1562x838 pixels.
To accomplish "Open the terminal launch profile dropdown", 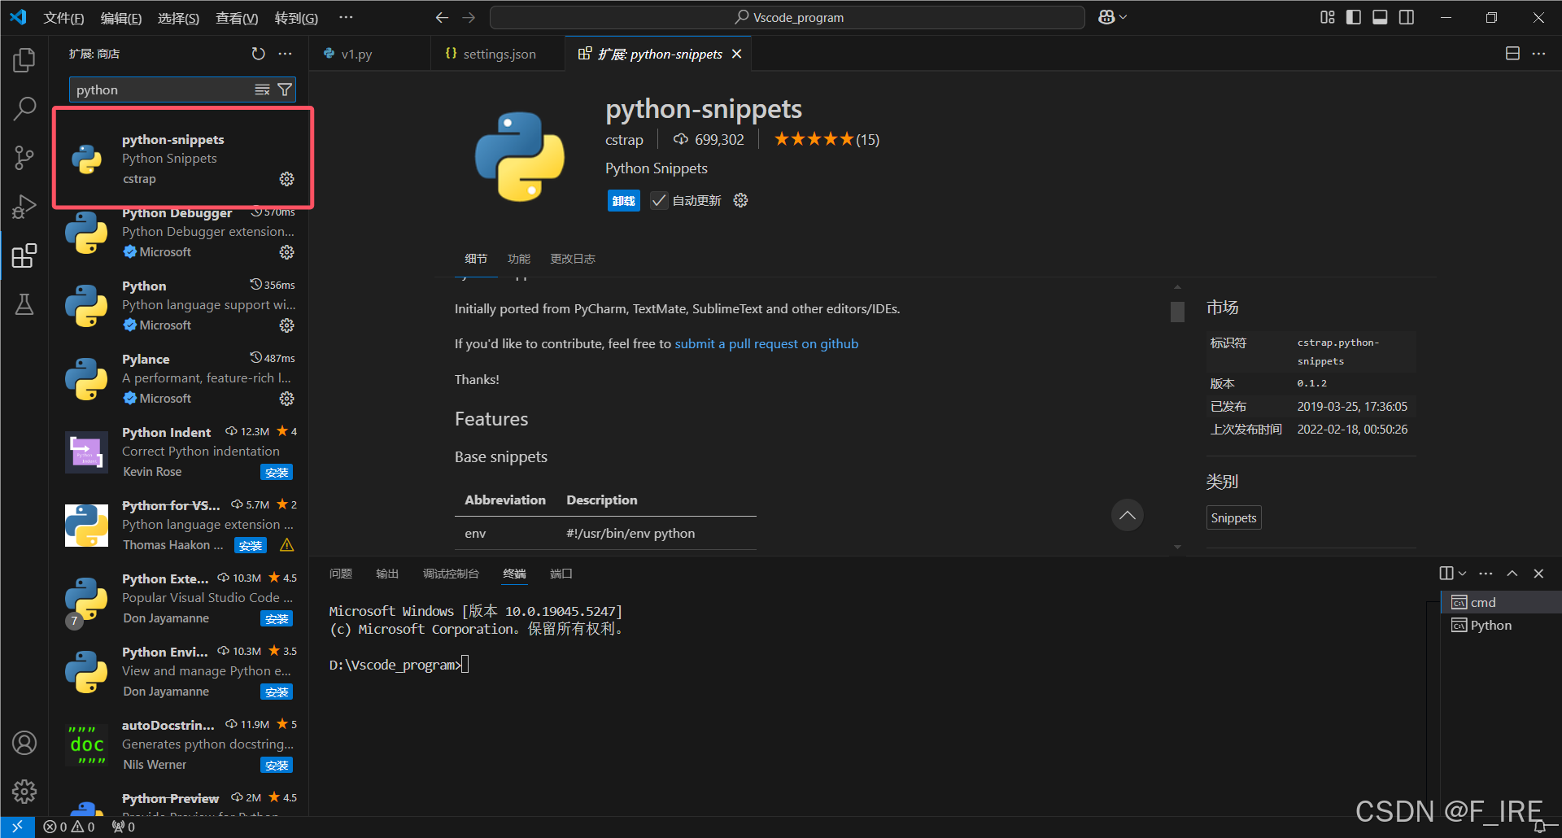I will (x=1462, y=573).
